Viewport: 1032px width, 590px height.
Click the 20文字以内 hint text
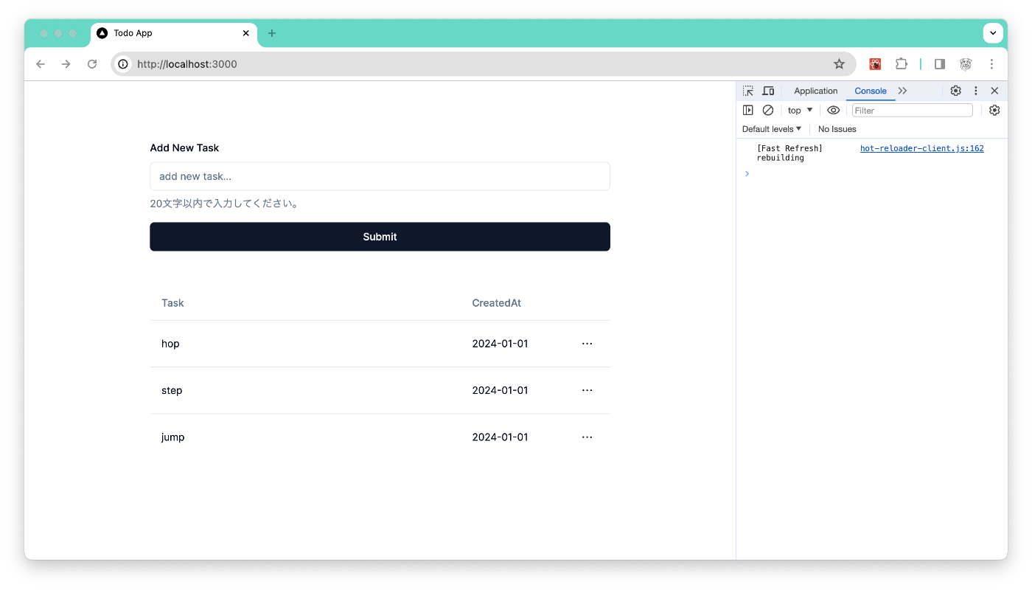click(226, 204)
